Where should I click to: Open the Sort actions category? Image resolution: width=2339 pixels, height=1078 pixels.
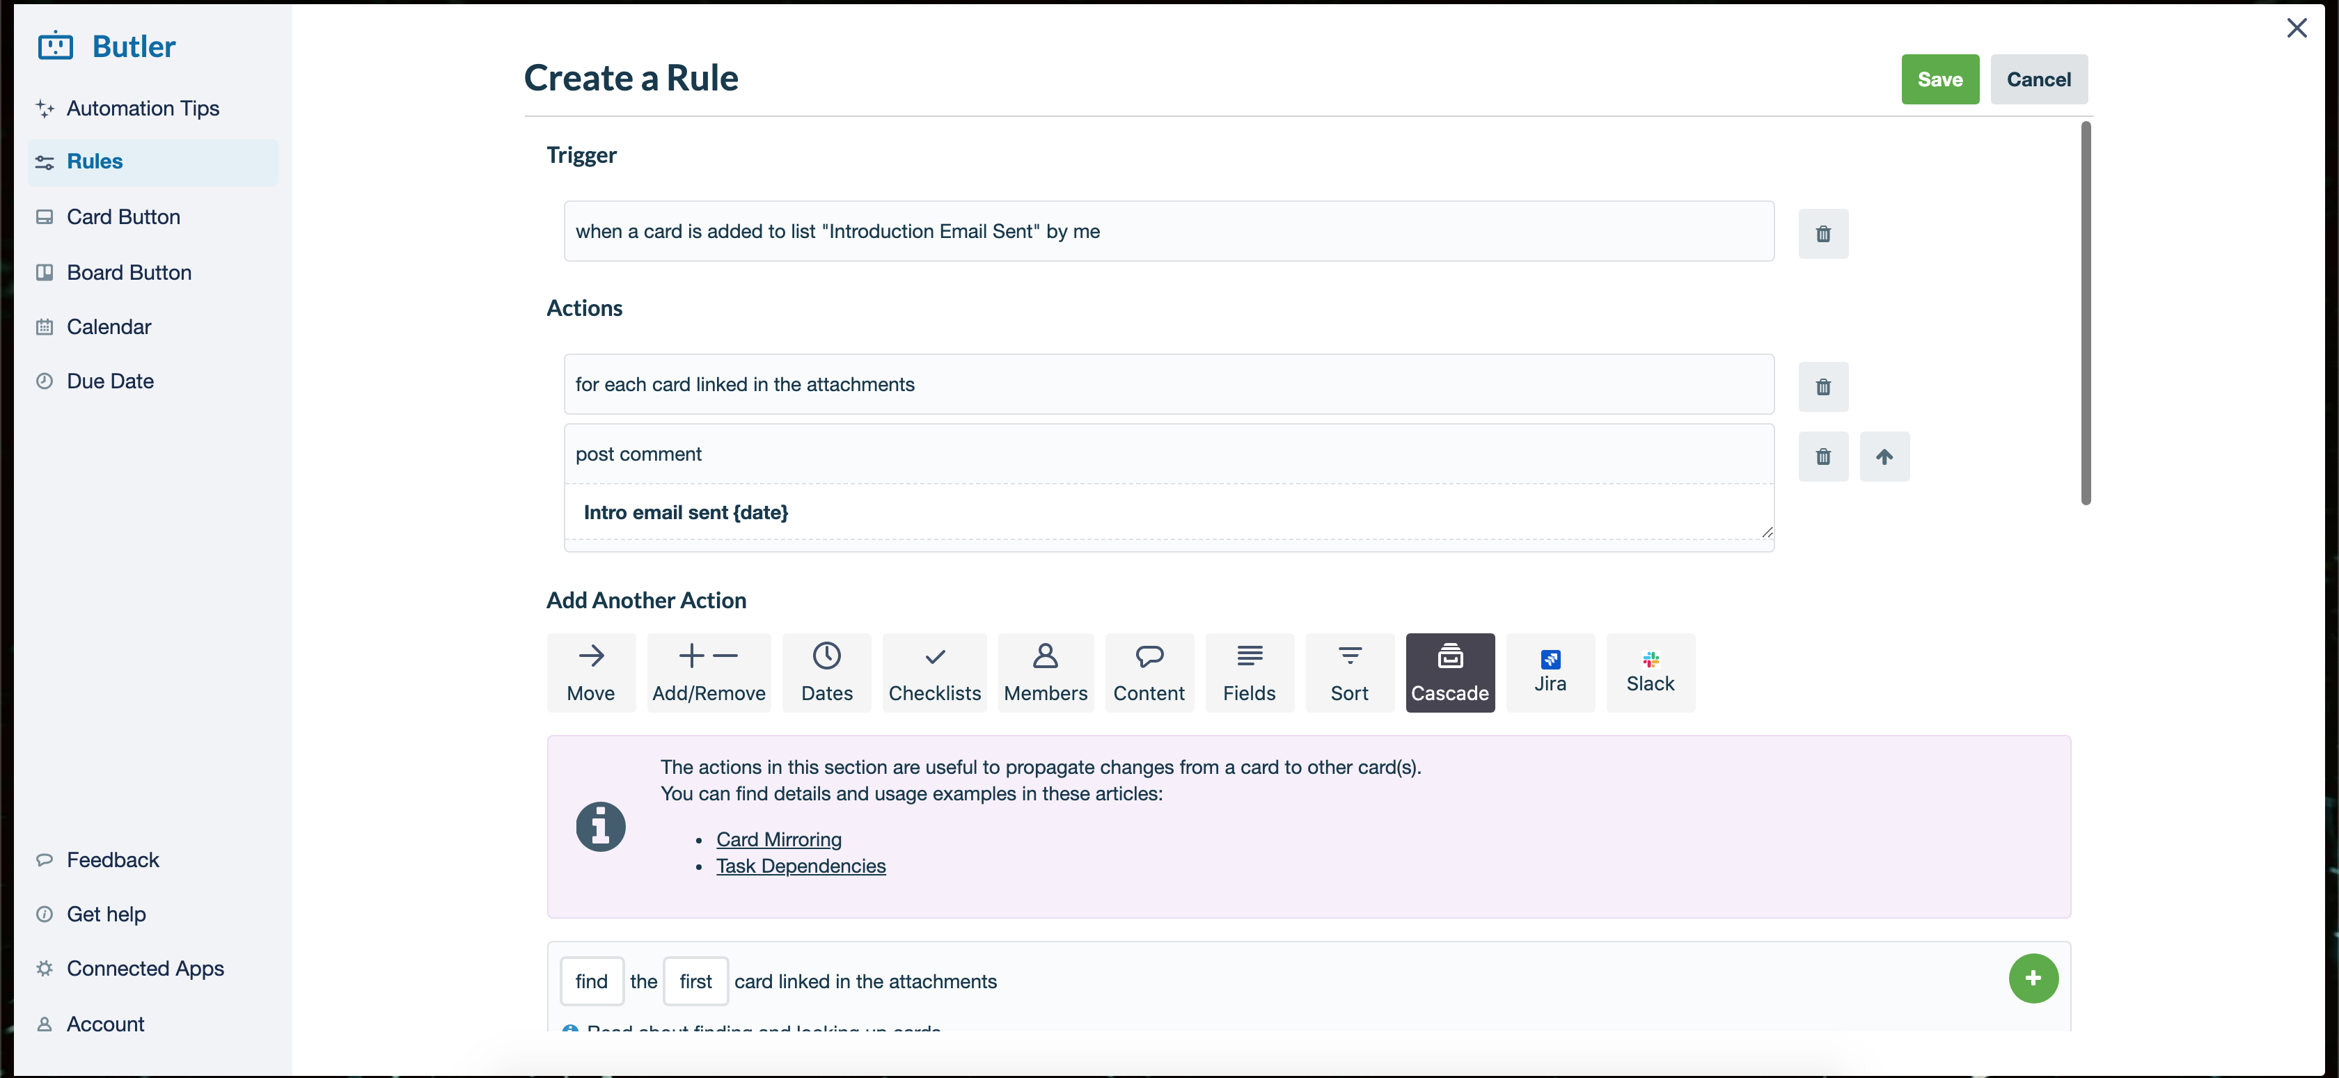pos(1350,672)
